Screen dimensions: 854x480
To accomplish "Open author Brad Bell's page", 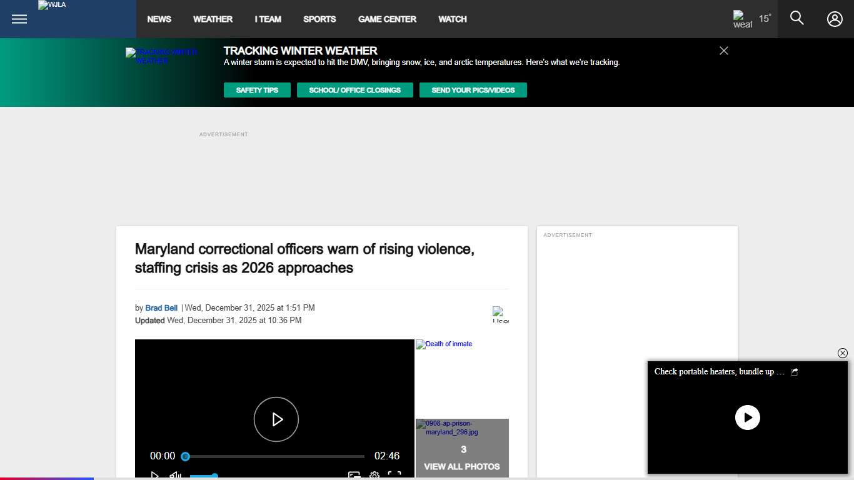I will coord(161,308).
